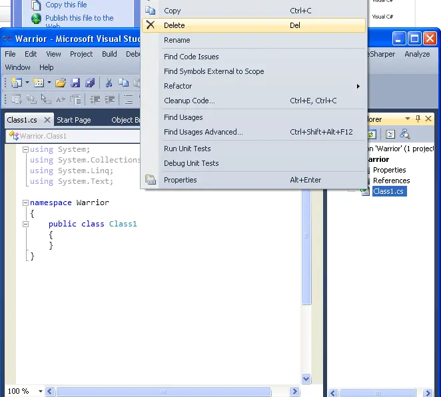The width and height of the screenshot is (441, 397).
Task: Click the Display Quick Info cursor icon
Action: click(x=46, y=99)
